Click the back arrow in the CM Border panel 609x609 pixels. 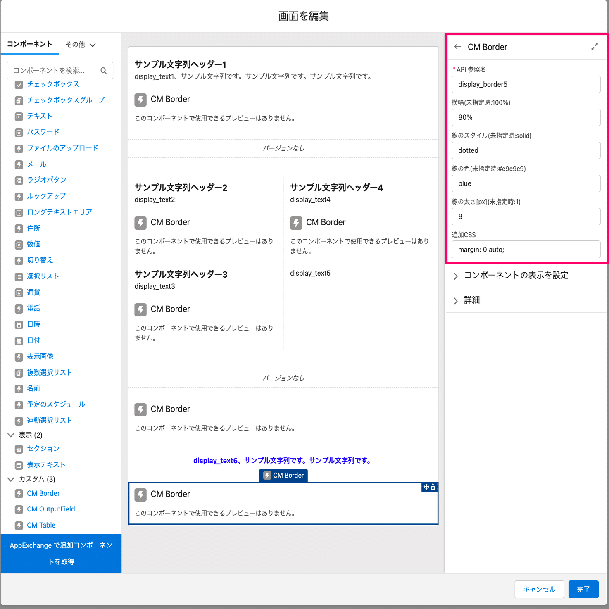[457, 47]
